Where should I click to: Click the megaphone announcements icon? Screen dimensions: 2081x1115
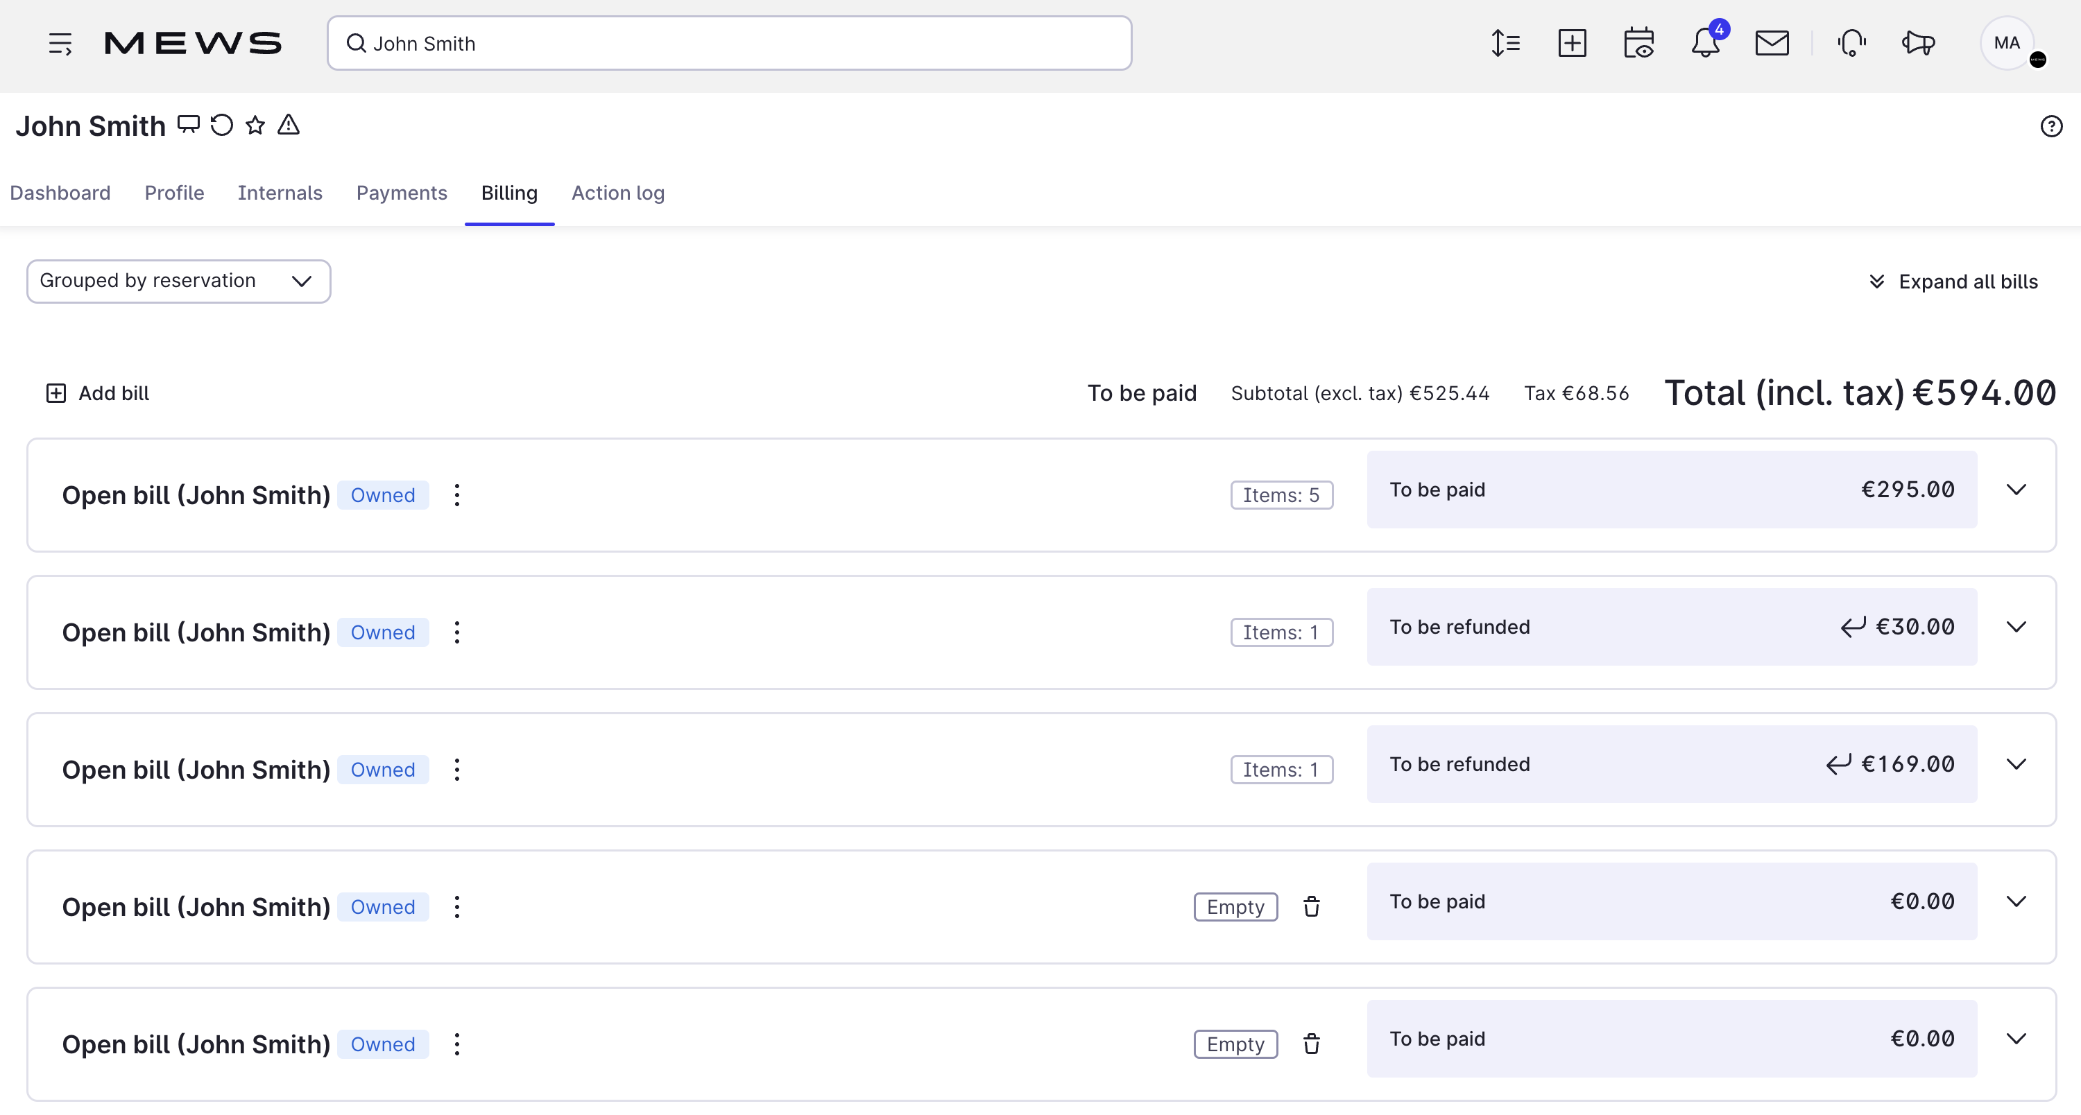[1919, 43]
